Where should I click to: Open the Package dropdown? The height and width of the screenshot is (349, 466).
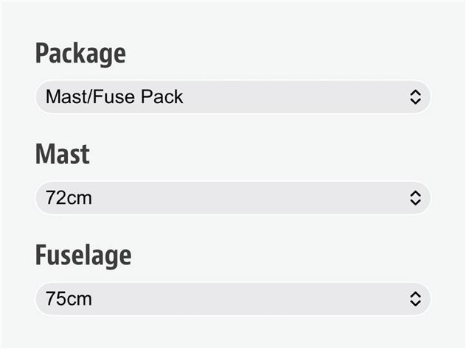pos(232,96)
